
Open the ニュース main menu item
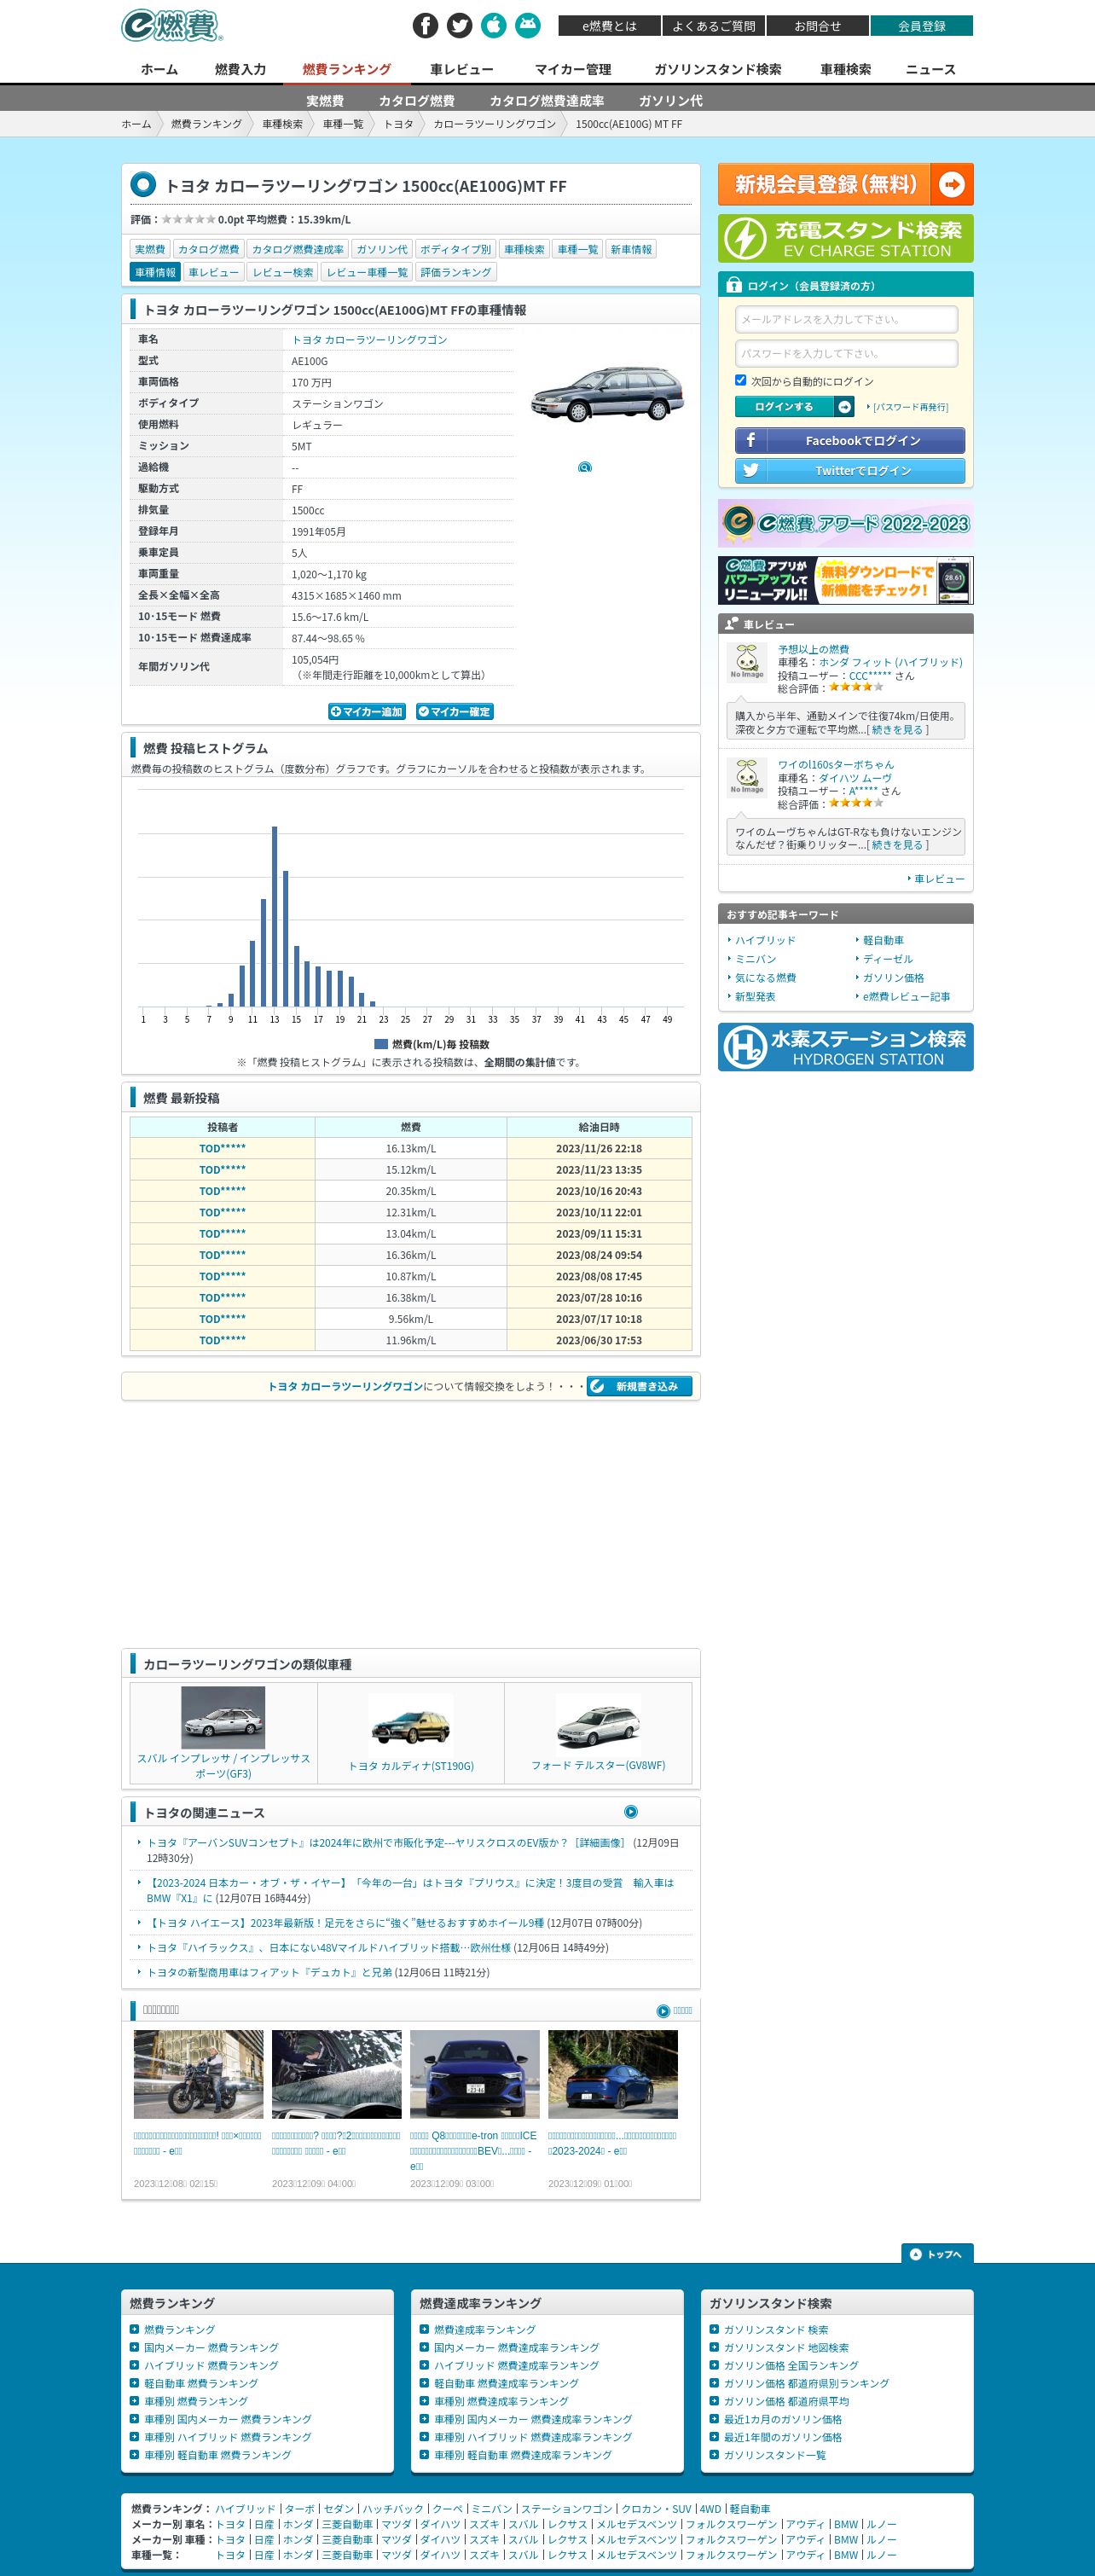[930, 69]
